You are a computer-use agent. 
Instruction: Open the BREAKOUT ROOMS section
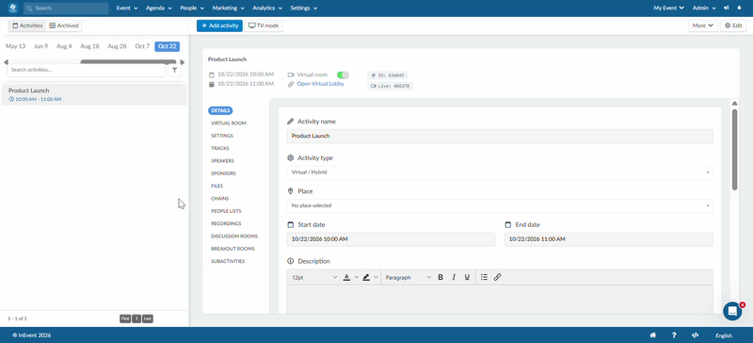[232, 249]
